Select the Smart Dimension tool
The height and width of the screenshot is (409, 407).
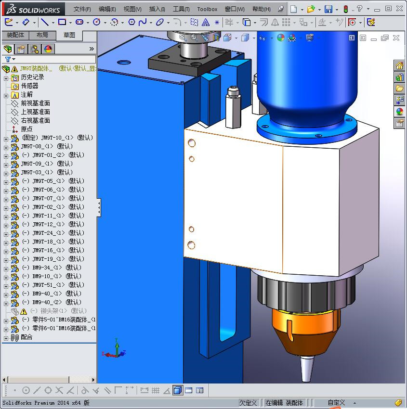click(26, 22)
